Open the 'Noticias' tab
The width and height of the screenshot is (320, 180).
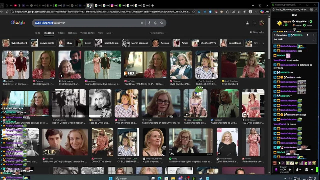(x=72, y=33)
